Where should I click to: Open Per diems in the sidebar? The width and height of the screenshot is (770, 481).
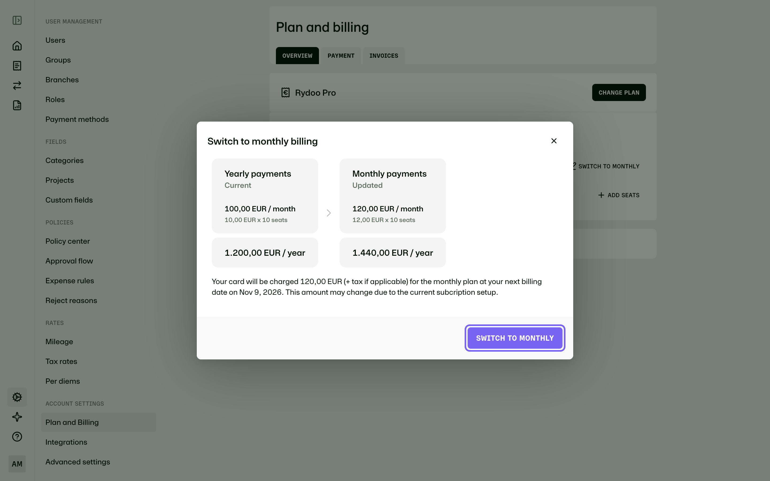coord(63,381)
